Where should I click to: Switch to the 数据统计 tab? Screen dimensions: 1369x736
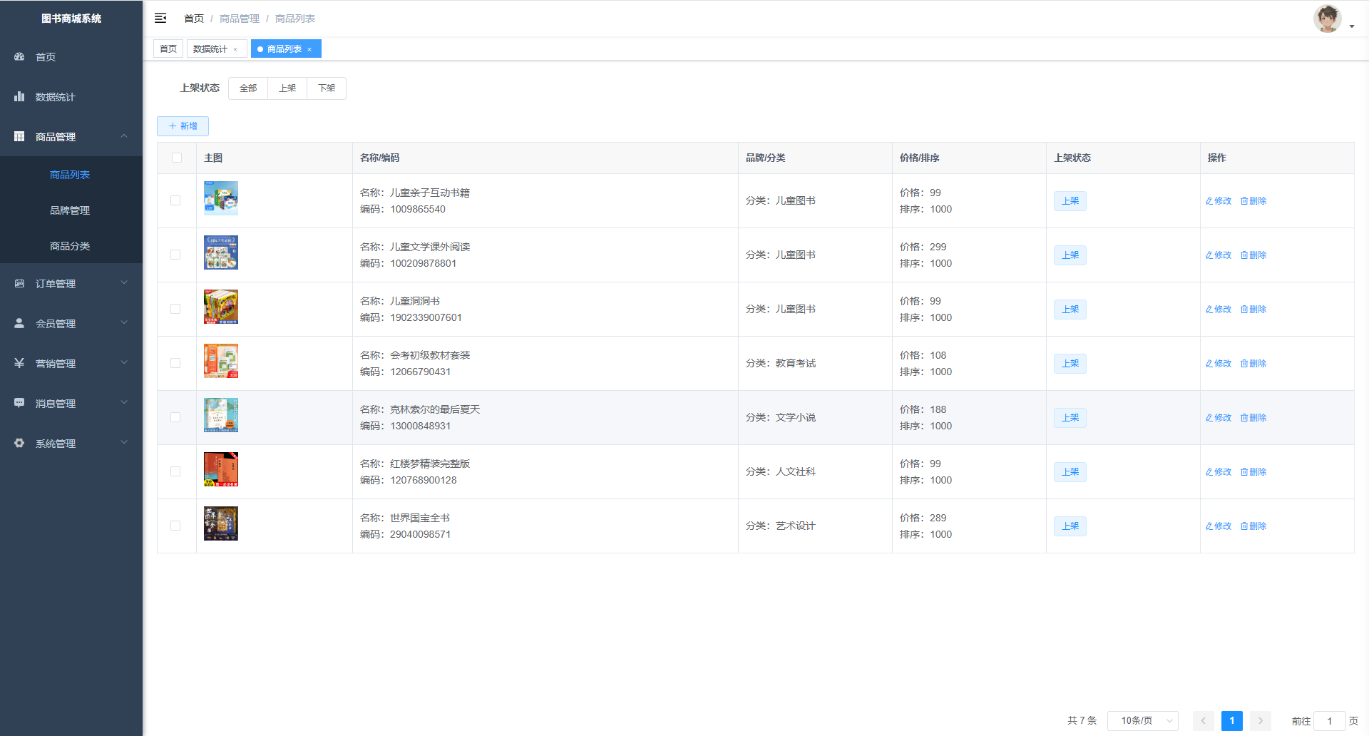tap(210, 49)
